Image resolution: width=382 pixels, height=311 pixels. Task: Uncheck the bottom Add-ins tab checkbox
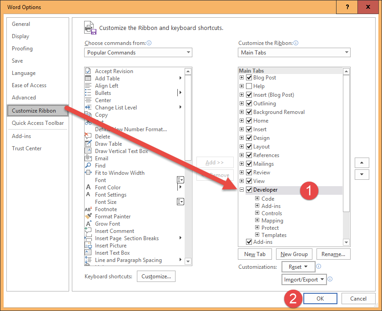coord(249,242)
